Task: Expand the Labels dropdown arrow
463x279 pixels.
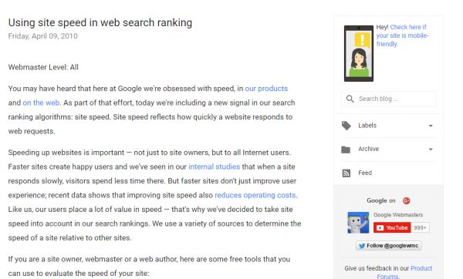Action: pos(431,126)
